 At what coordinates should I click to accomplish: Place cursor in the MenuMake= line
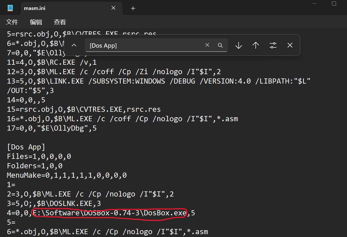tap(67, 175)
